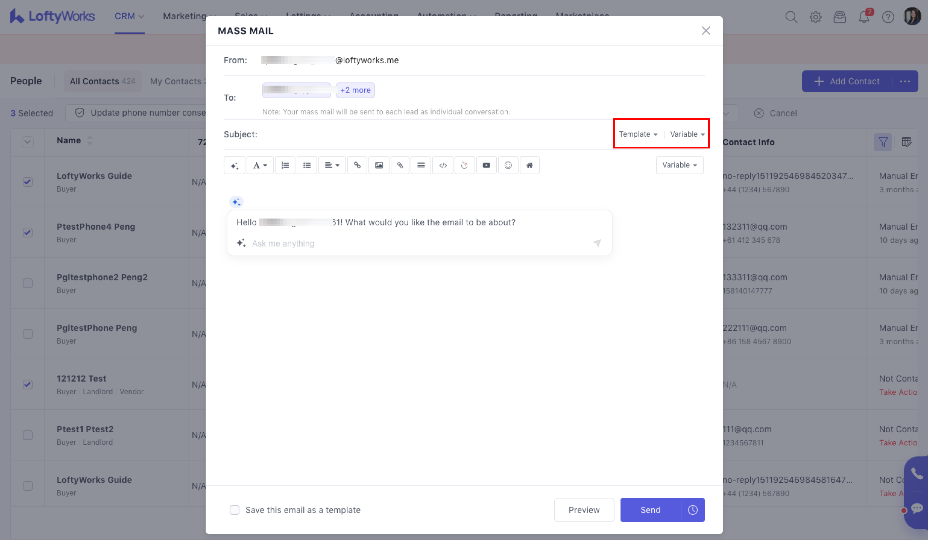
Task: Click the schedule send clock icon
Action: coord(692,510)
